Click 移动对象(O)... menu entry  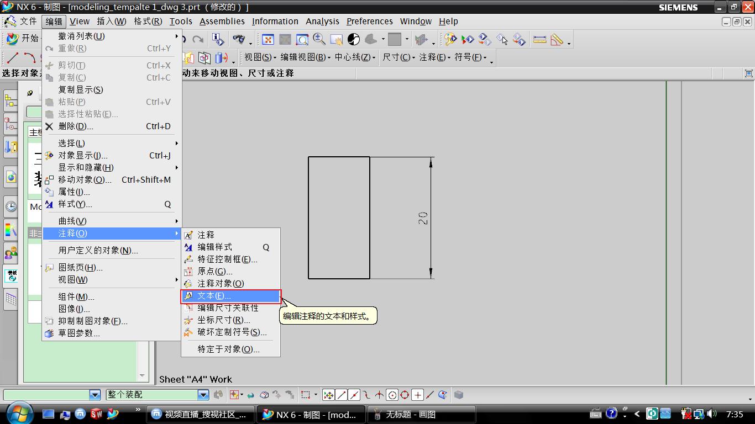[x=112, y=179]
